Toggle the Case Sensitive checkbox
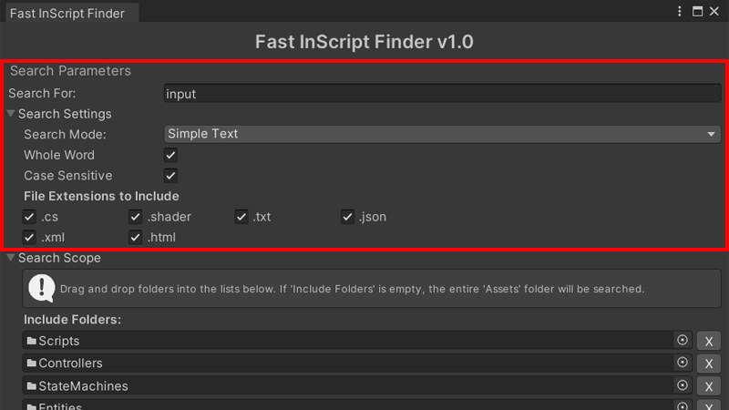This screenshot has height=410, width=729. coord(170,175)
